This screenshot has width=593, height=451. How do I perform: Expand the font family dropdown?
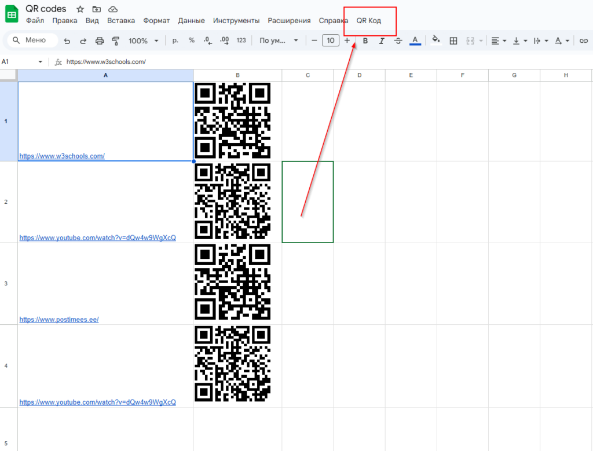[280, 41]
